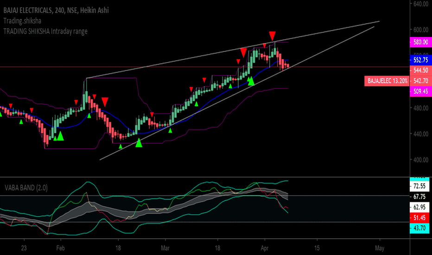The image size is (432, 255).
Task: Click the large red arrow before April peak
Action: 243,53
